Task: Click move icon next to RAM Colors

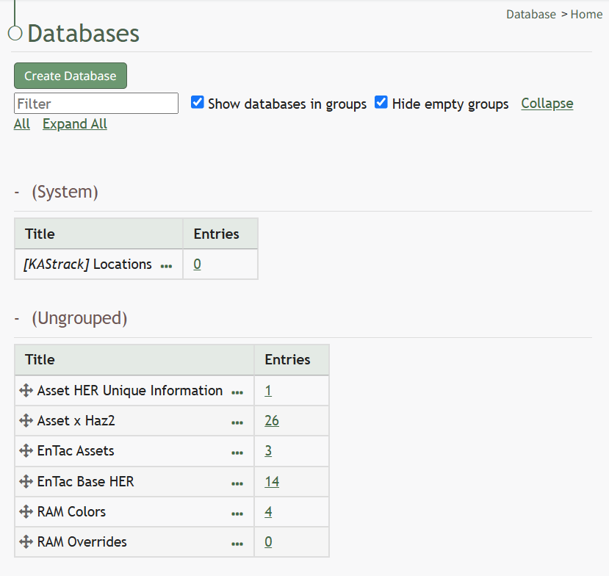Action: pos(26,511)
